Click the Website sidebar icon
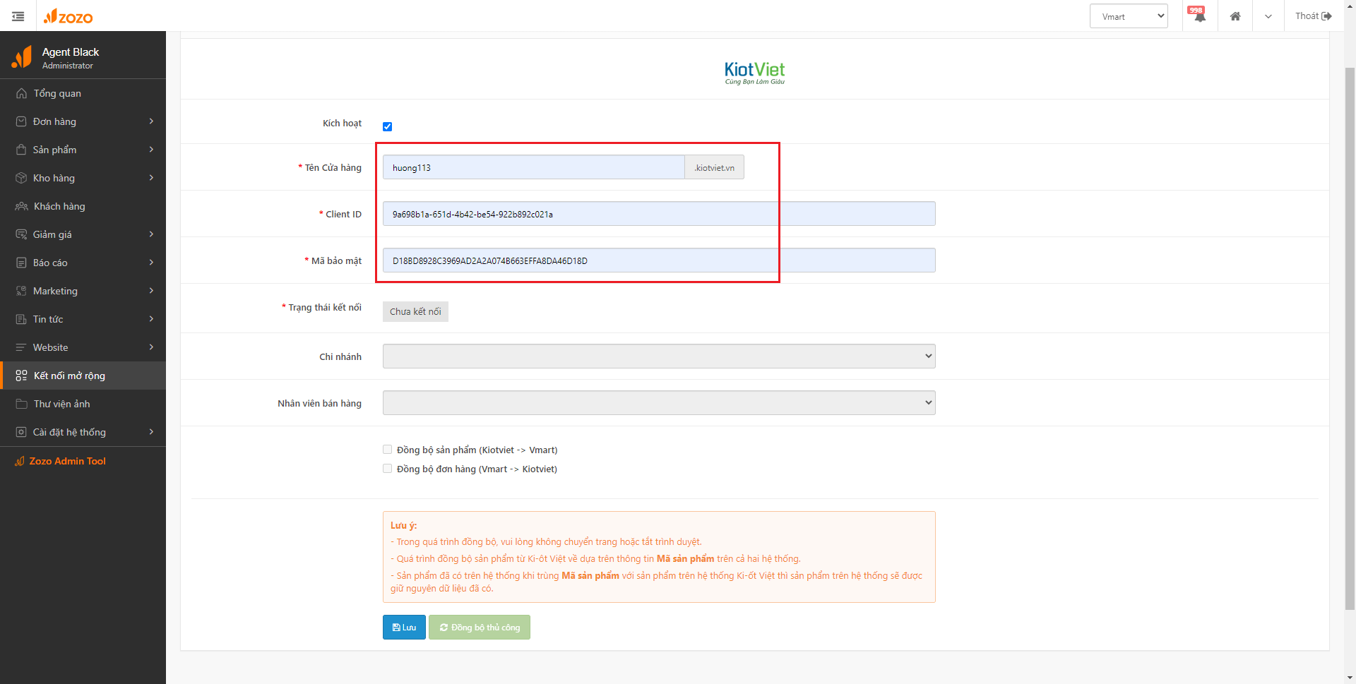 pos(21,347)
